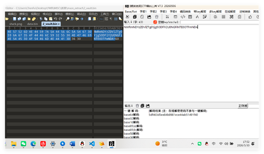Click the pilcrow show-whitespace icon

point(111,19)
